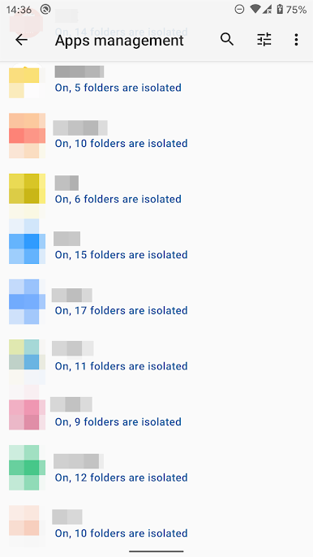Tap the 'Apps management' title
This screenshot has width=313, height=557.
coord(119,40)
